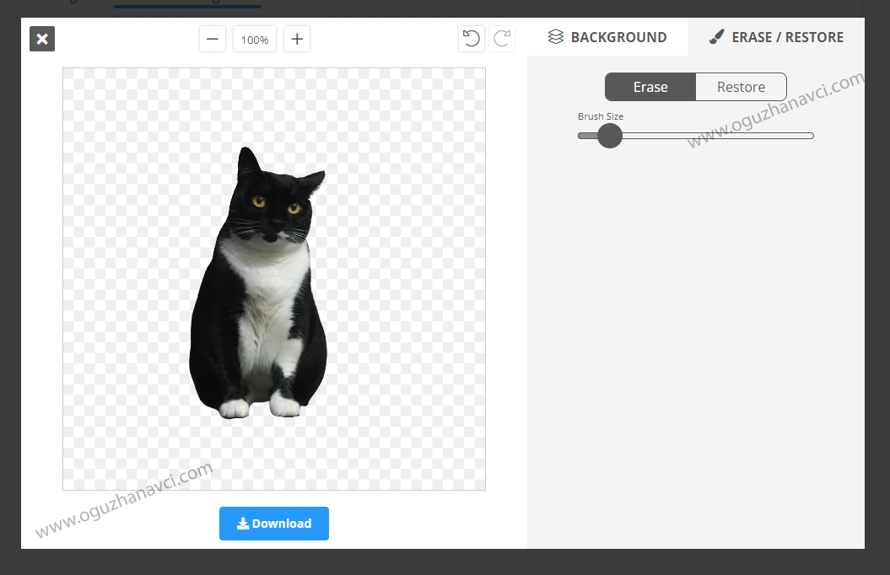This screenshot has width=890, height=575.
Task: Select Erase mode
Action: 650,87
